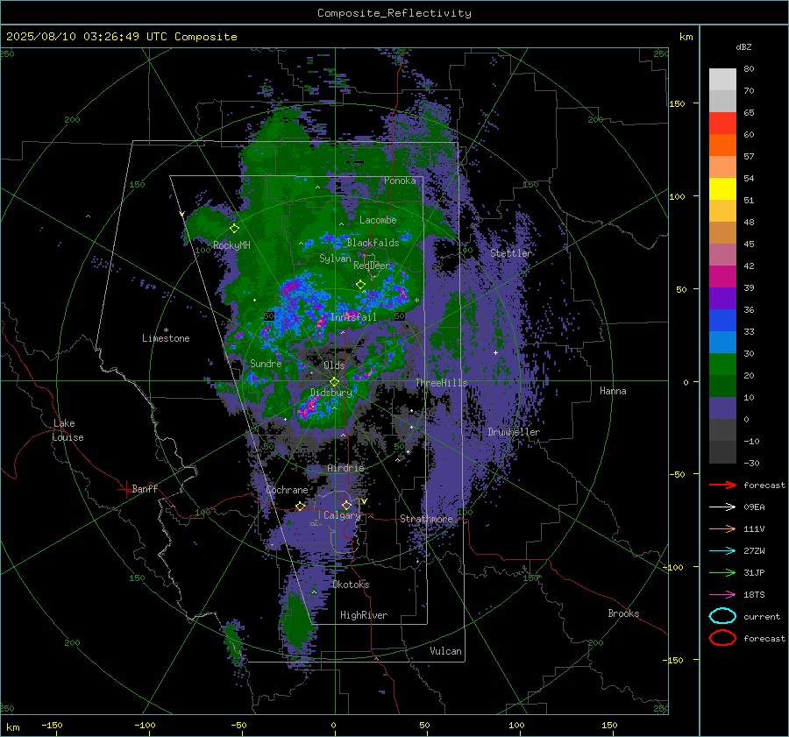The image size is (789, 737).
Task: Click the yellow diamond marker near RockyMH
Action: tap(234, 229)
